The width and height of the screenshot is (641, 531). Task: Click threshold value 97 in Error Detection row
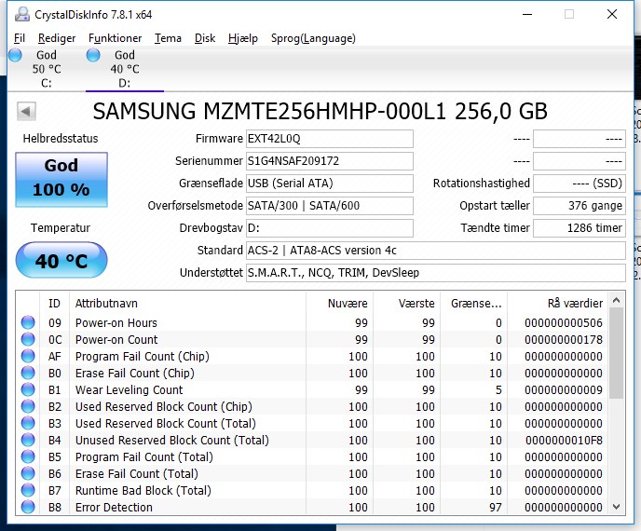pos(496,508)
